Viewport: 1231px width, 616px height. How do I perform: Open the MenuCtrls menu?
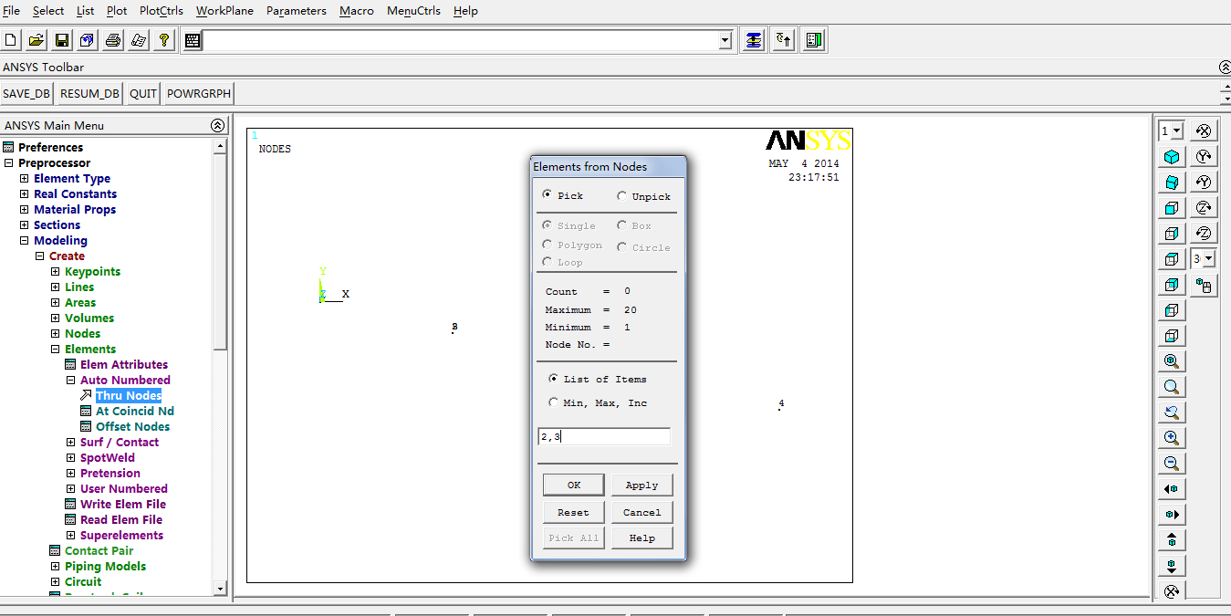pos(413,11)
